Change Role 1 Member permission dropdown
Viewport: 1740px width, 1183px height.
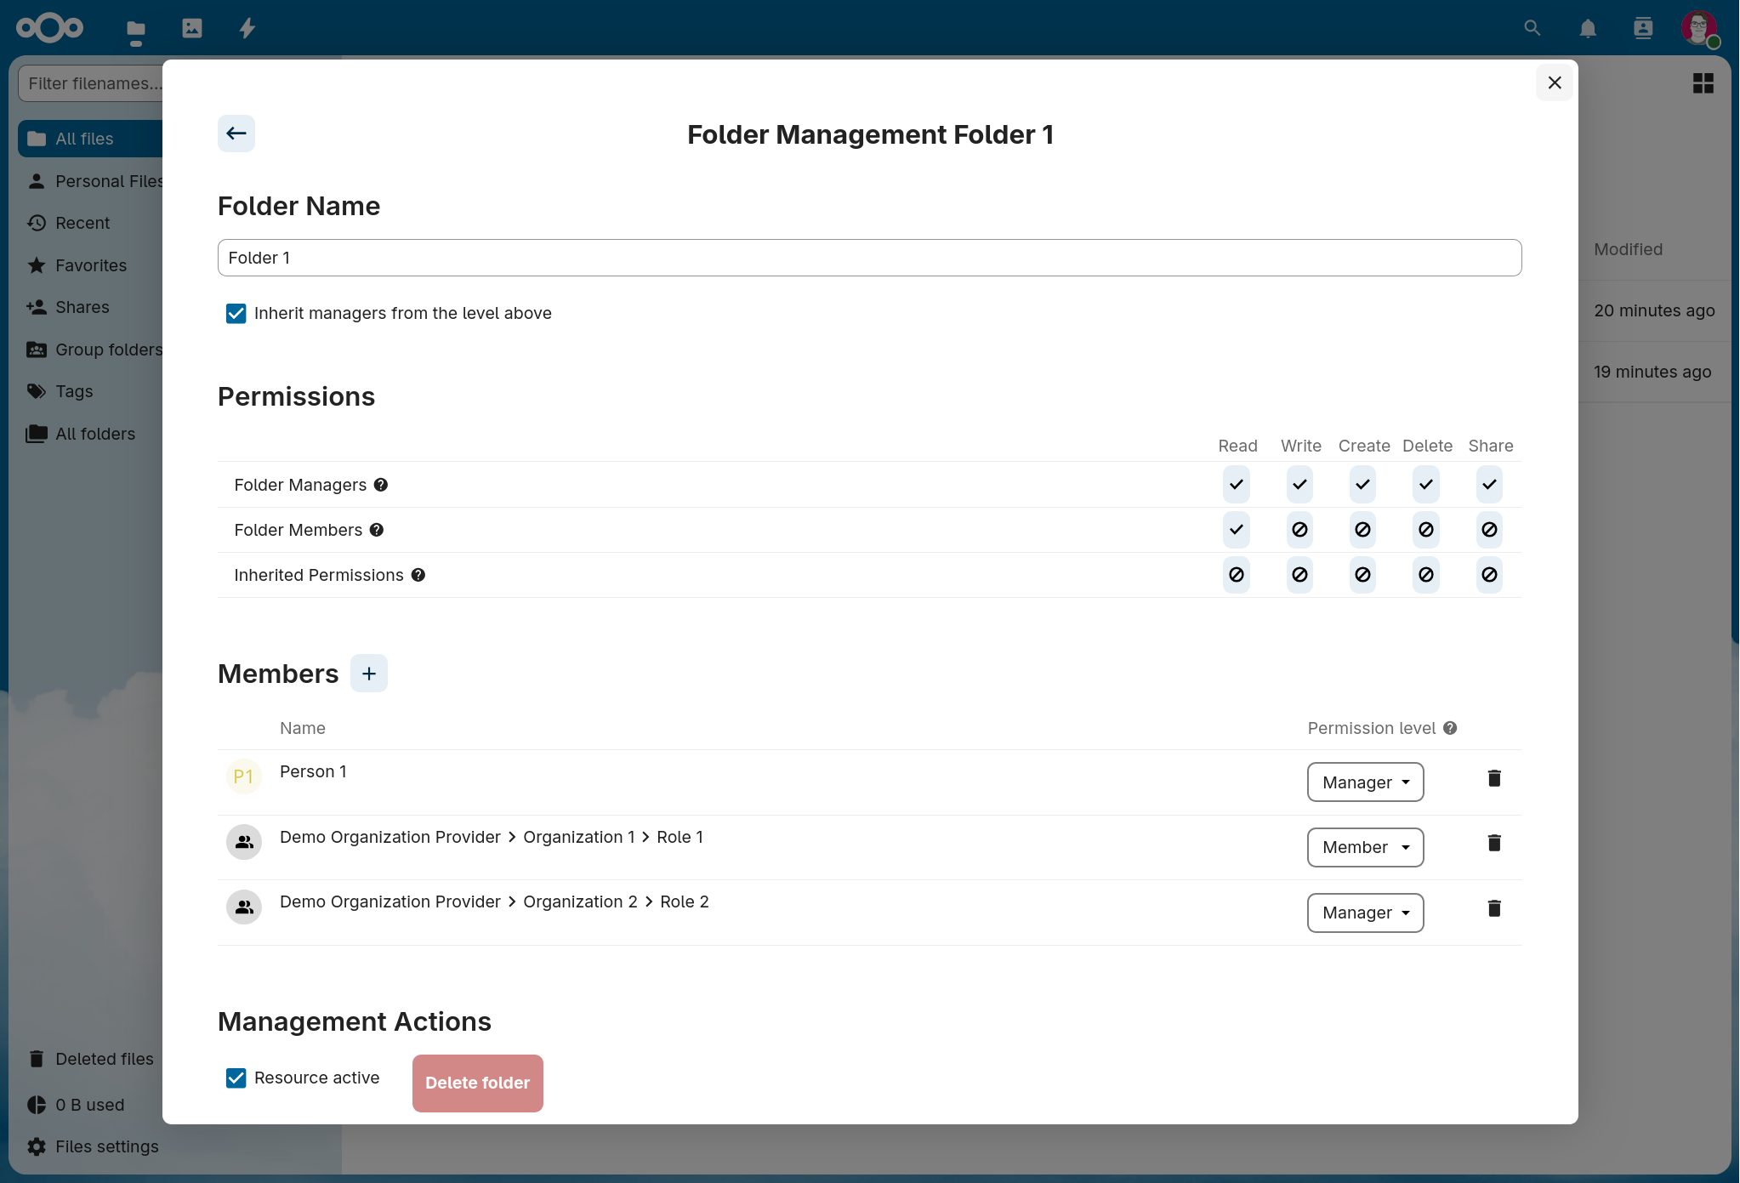(1365, 847)
